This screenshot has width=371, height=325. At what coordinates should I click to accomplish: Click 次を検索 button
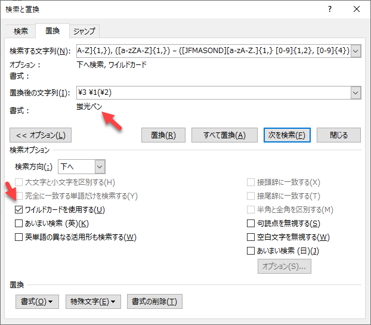(x=287, y=135)
